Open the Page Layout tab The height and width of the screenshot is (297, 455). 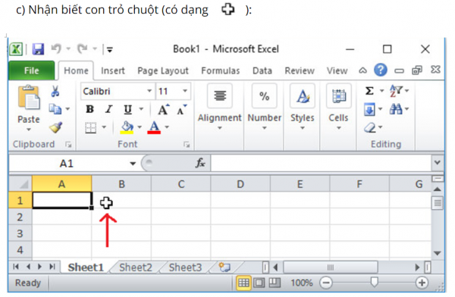coord(163,70)
